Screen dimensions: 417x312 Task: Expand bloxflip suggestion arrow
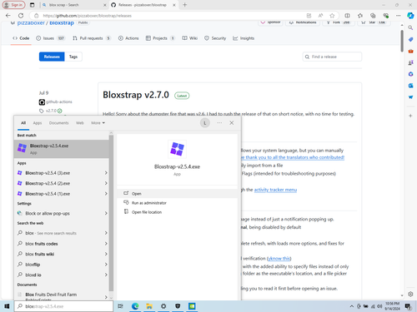click(x=106, y=265)
